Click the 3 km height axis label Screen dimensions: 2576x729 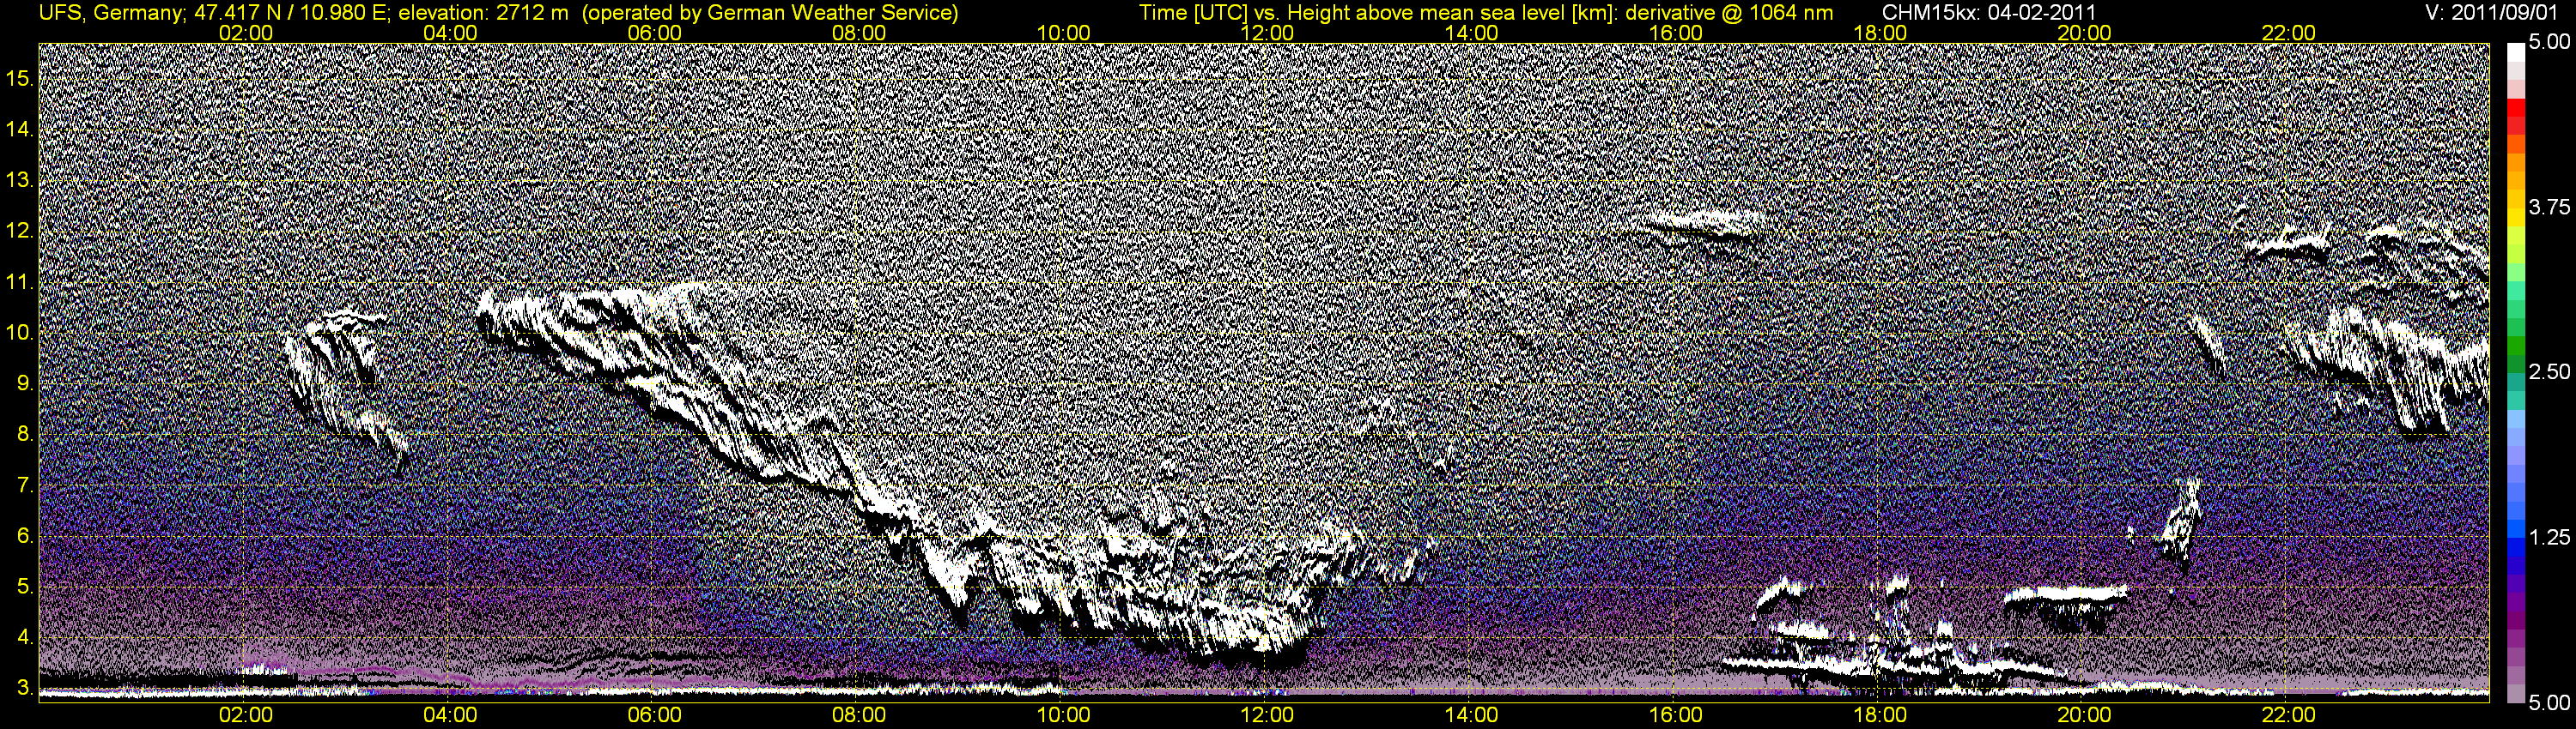tap(24, 688)
